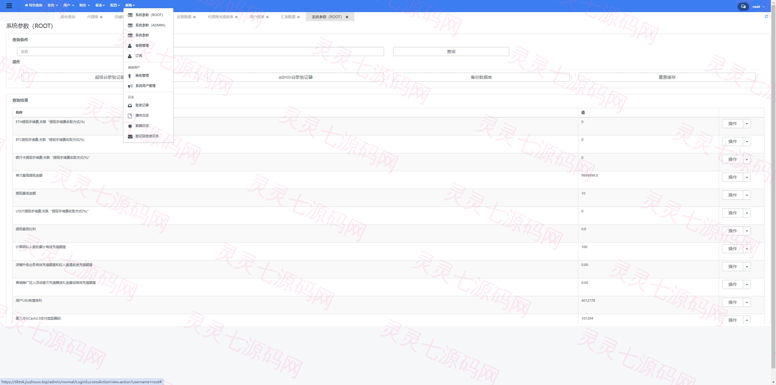Viewport: 776px width, 385px height.
Task: Click 操作 button for 单次最高提现金额 row
Action: click(732, 177)
